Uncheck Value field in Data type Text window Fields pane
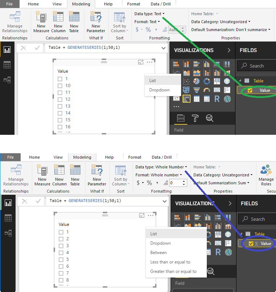Image resolution: width=276 pixels, height=292 pixels. [x=250, y=90]
